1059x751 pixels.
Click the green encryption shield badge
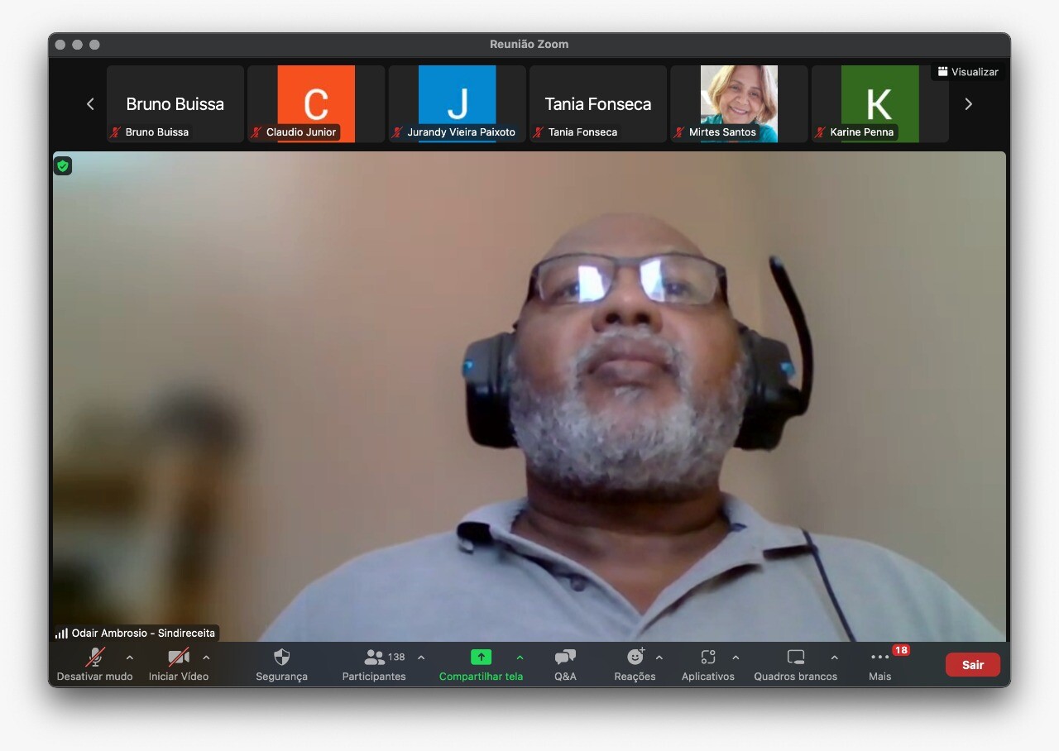(x=63, y=166)
